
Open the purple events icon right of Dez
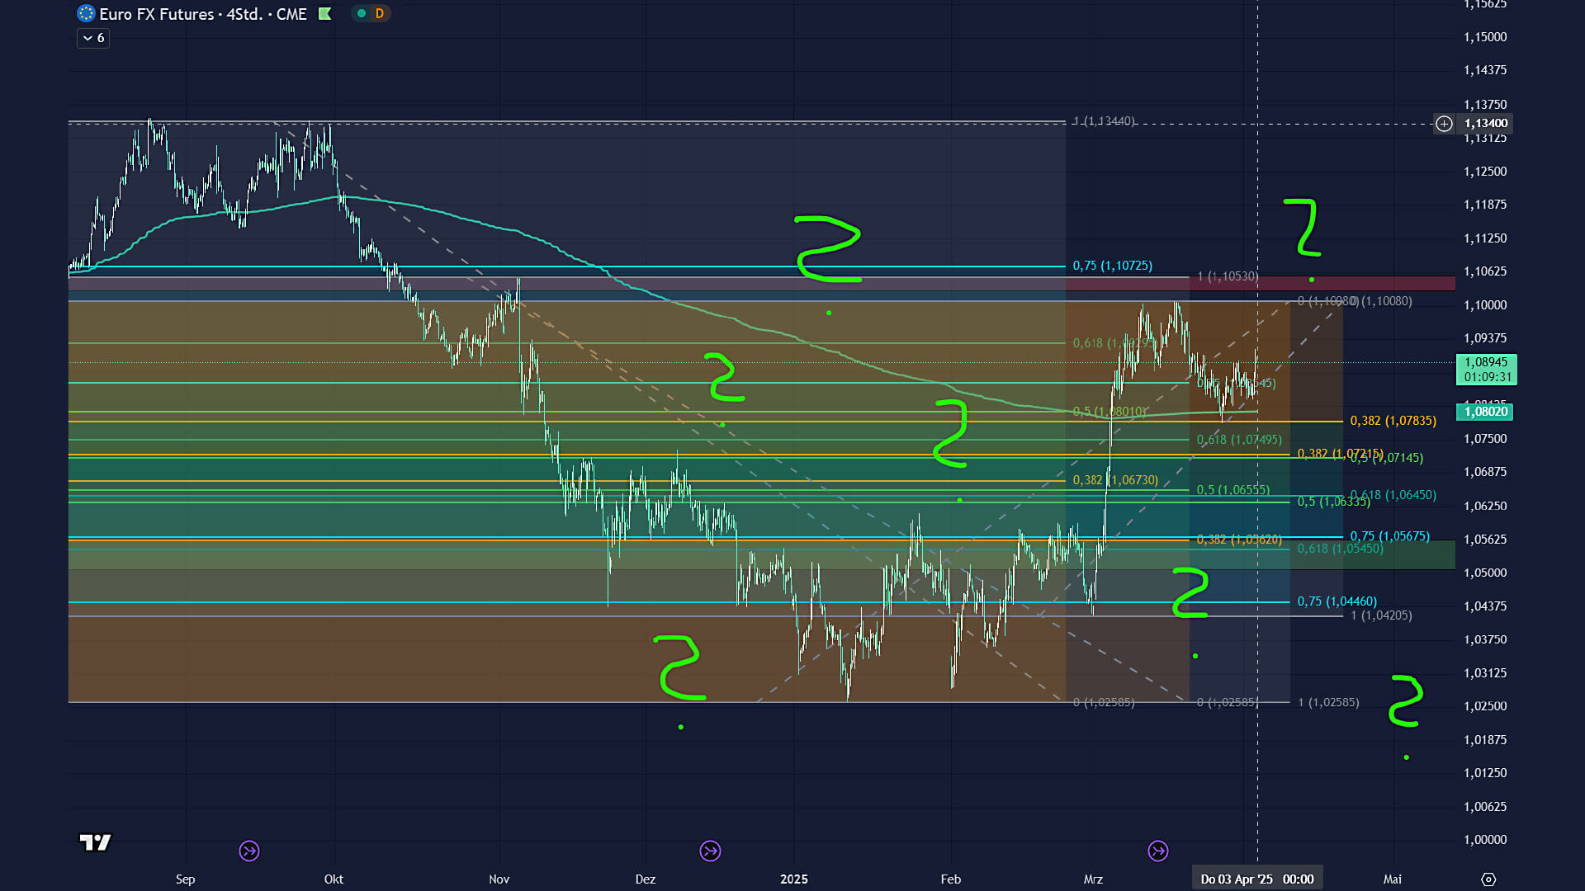point(710,851)
